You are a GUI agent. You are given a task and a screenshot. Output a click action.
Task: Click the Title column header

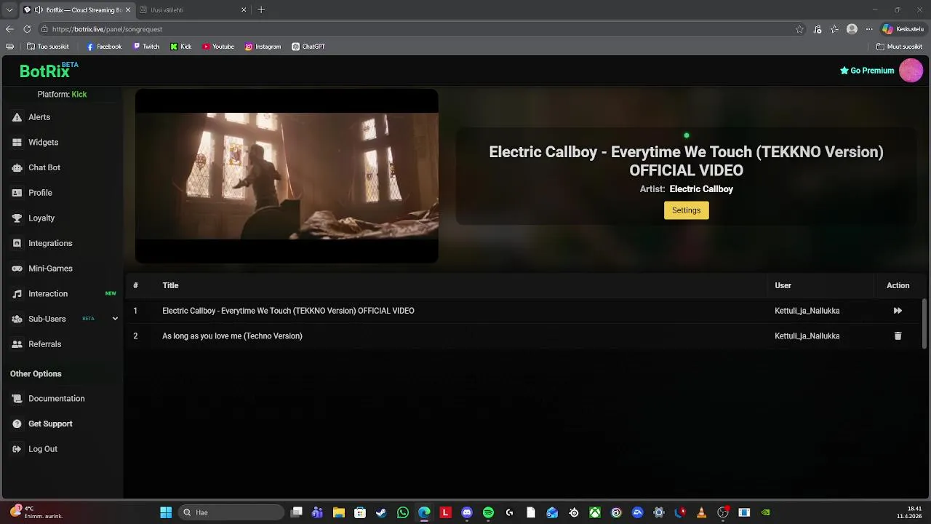[x=170, y=285]
